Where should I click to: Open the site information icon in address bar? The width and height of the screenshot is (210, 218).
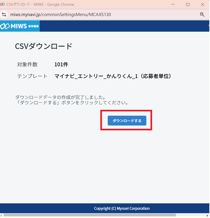coord(4,14)
